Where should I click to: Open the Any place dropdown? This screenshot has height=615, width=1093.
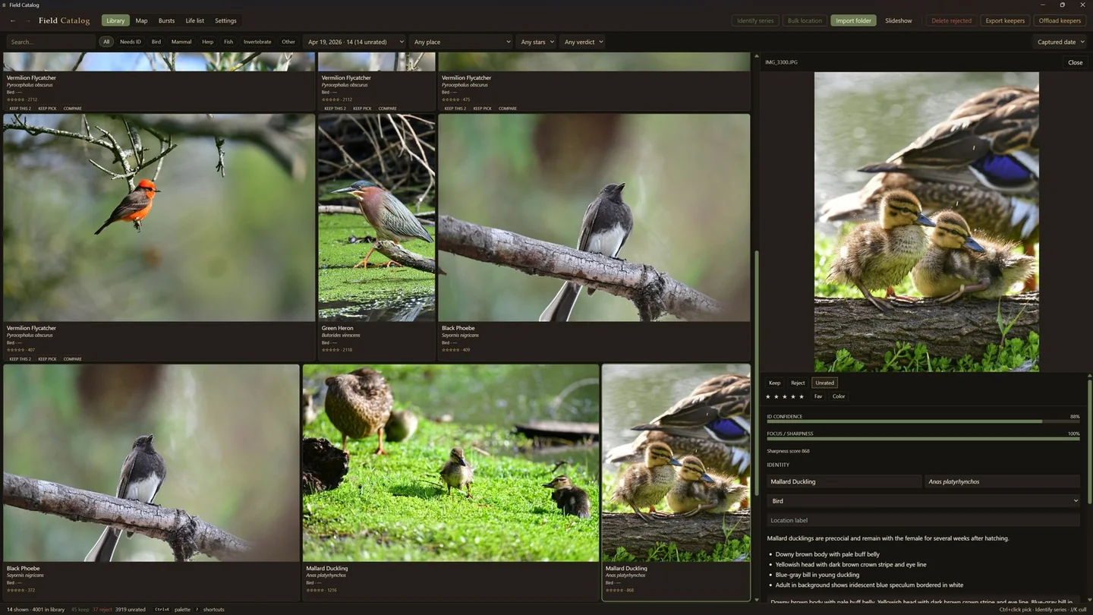point(461,42)
